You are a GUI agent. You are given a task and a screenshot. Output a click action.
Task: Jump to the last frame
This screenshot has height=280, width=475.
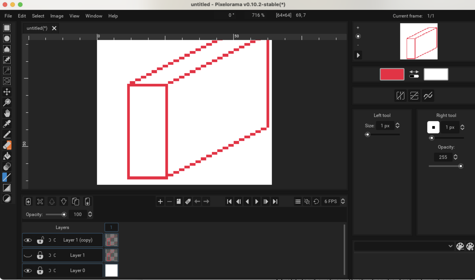(x=275, y=201)
